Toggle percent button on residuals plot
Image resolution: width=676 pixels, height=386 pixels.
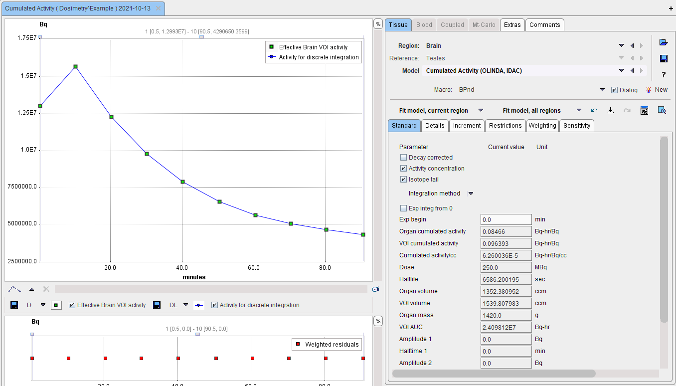pyautogui.click(x=378, y=321)
